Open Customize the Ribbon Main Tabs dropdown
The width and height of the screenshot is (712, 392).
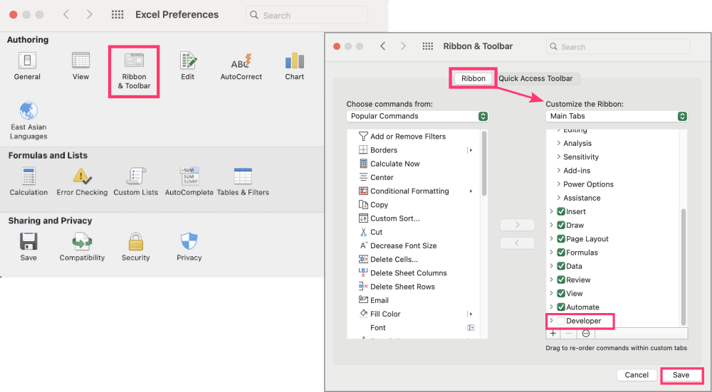point(617,116)
